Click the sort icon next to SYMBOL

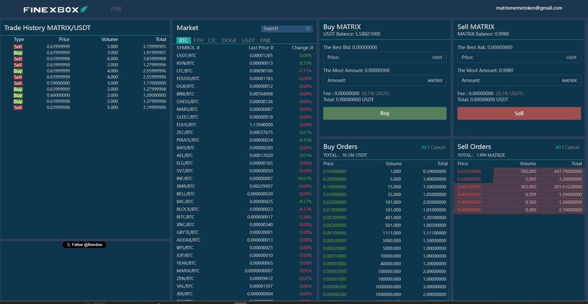(x=198, y=47)
